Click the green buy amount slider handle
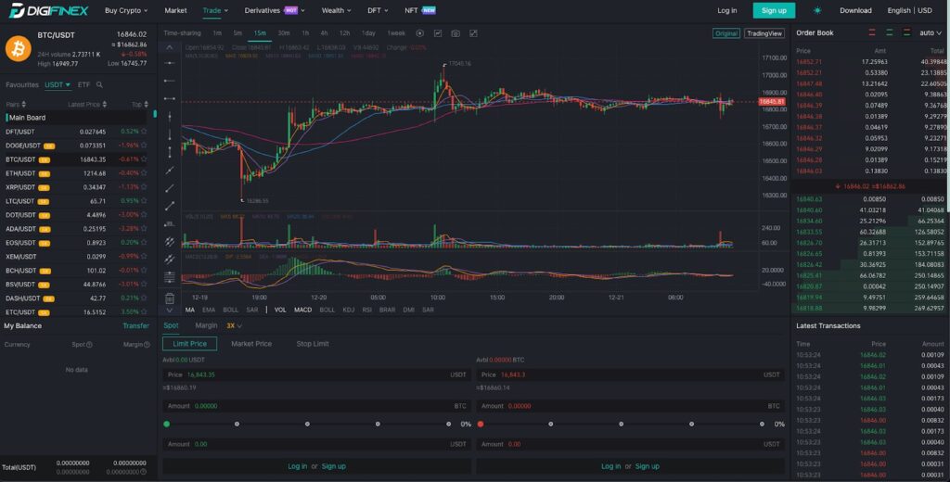The image size is (950, 482). tap(167, 424)
